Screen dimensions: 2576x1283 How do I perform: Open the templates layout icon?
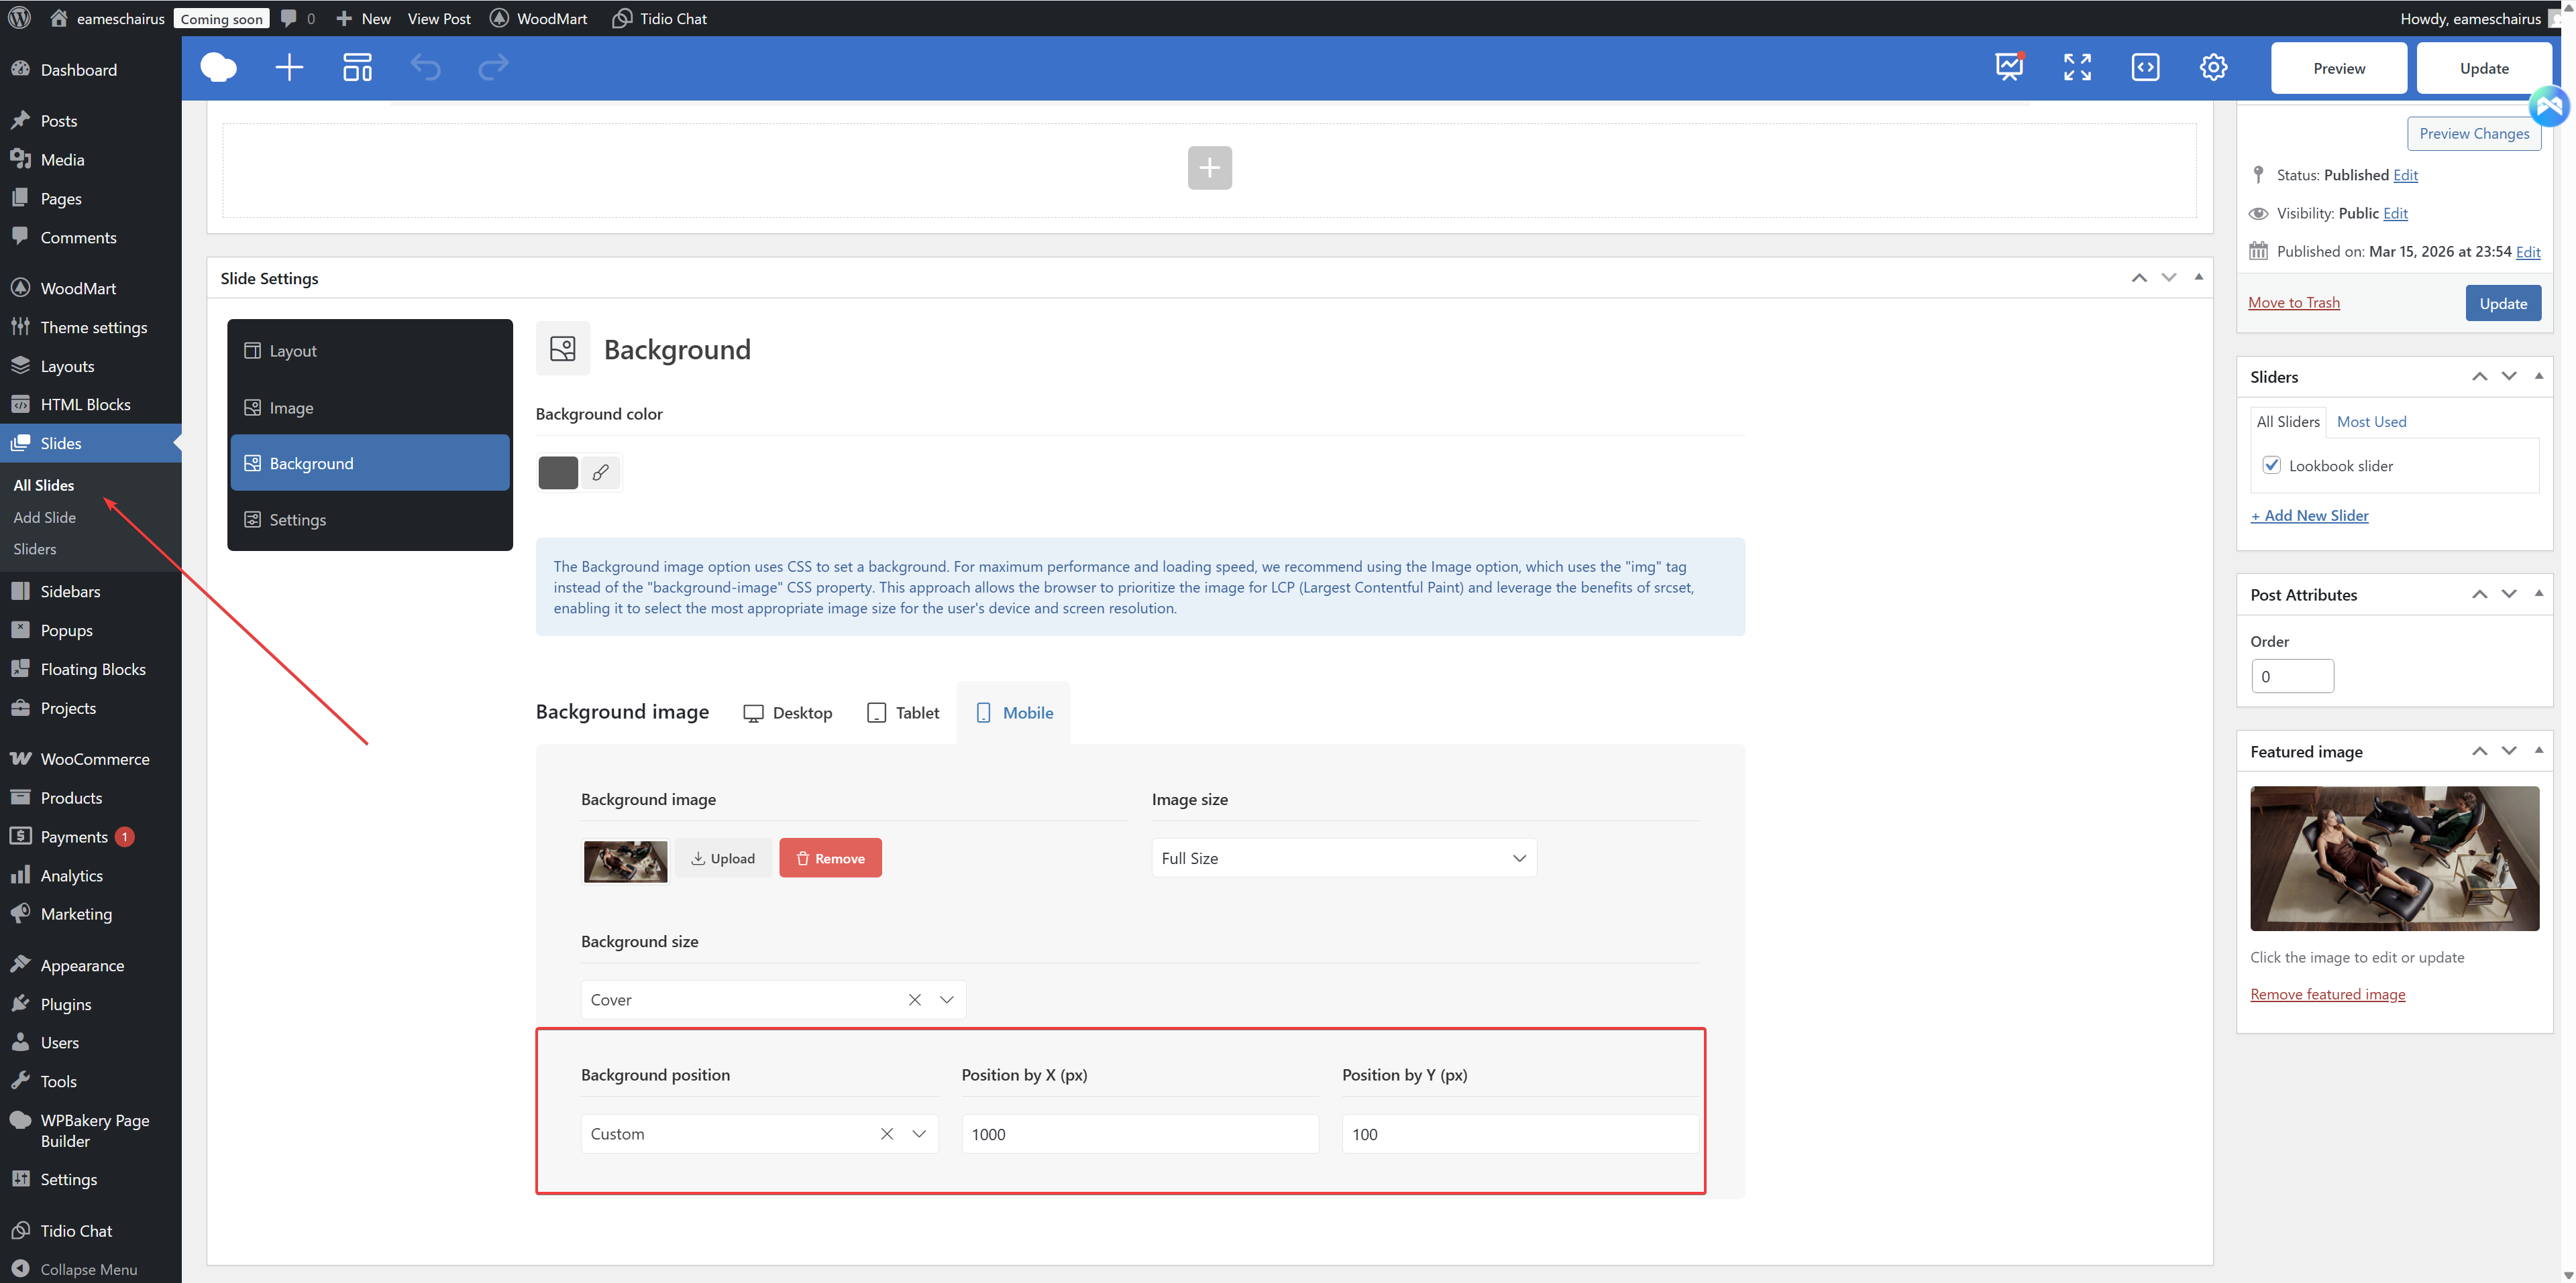coord(357,68)
